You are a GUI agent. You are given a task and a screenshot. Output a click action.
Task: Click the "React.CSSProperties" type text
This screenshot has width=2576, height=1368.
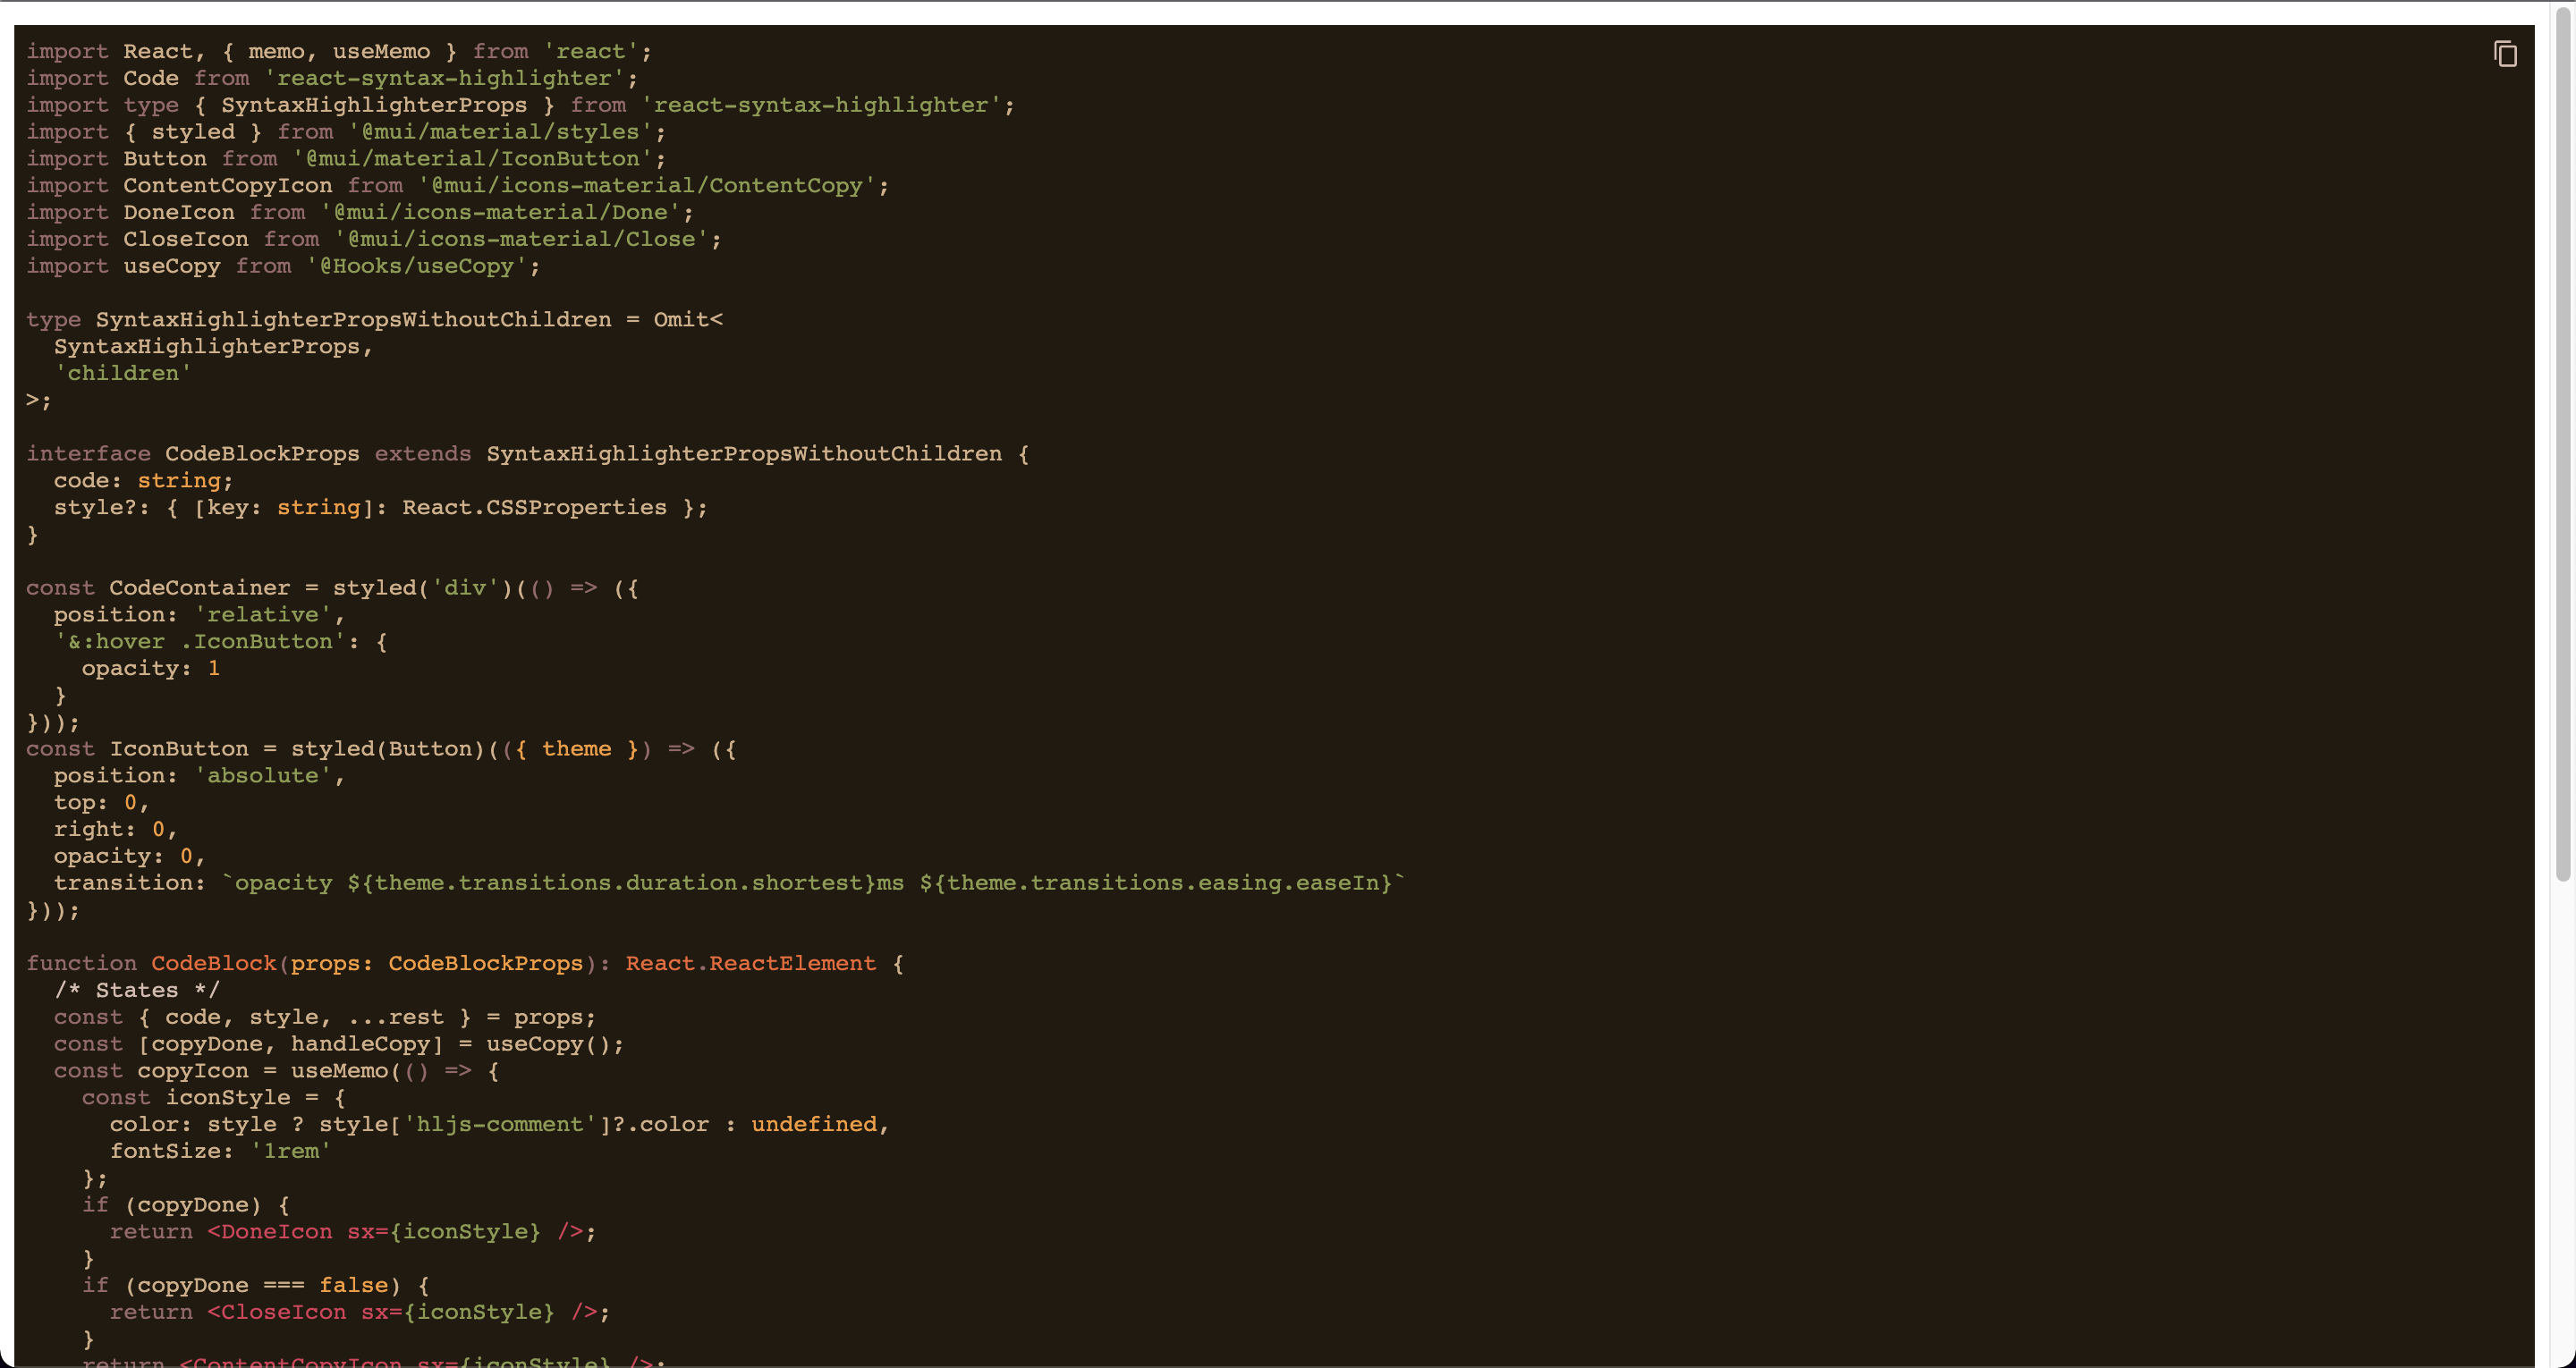click(x=534, y=508)
